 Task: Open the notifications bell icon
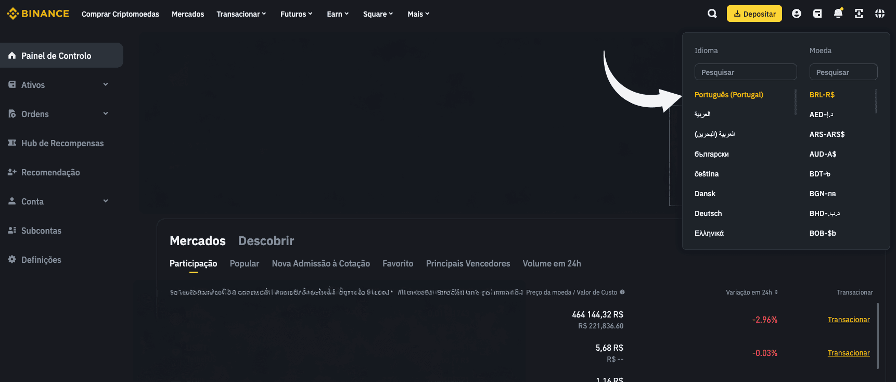(x=838, y=14)
